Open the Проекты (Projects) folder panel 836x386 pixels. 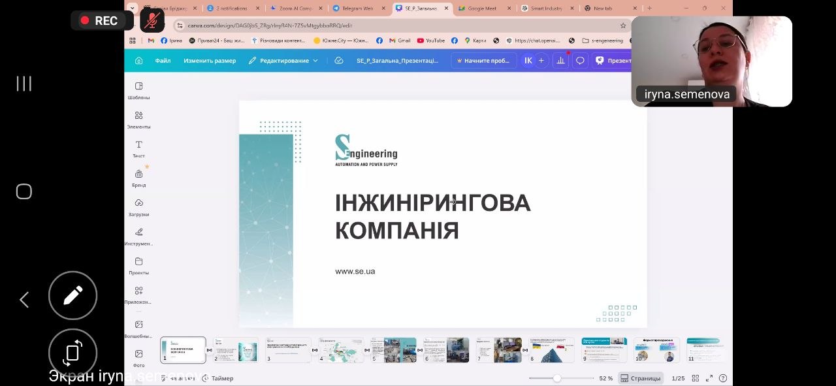point(138,265)
